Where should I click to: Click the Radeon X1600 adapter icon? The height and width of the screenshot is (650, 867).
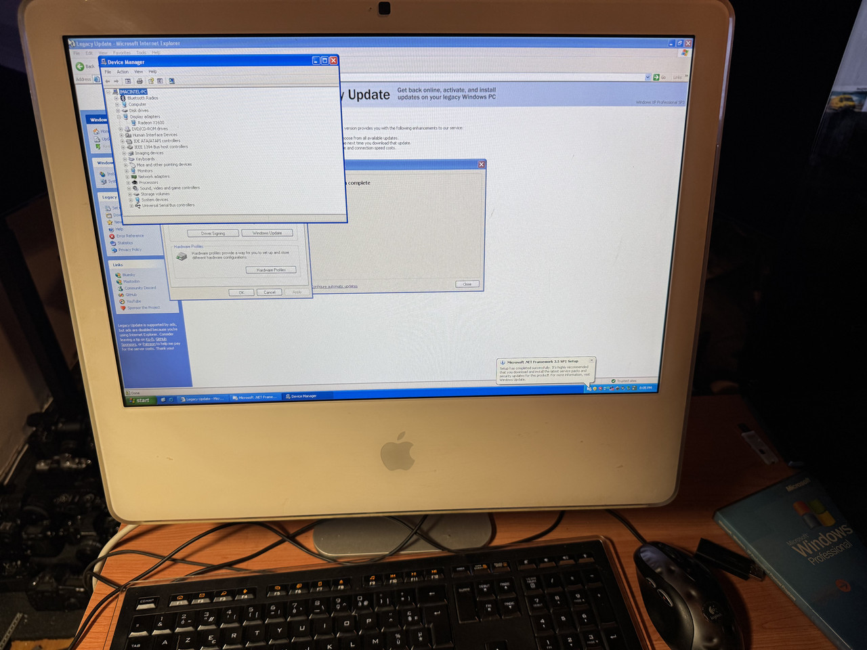133,123
